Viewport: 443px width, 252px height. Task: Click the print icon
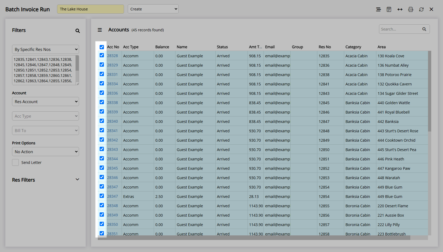(411, 9)
